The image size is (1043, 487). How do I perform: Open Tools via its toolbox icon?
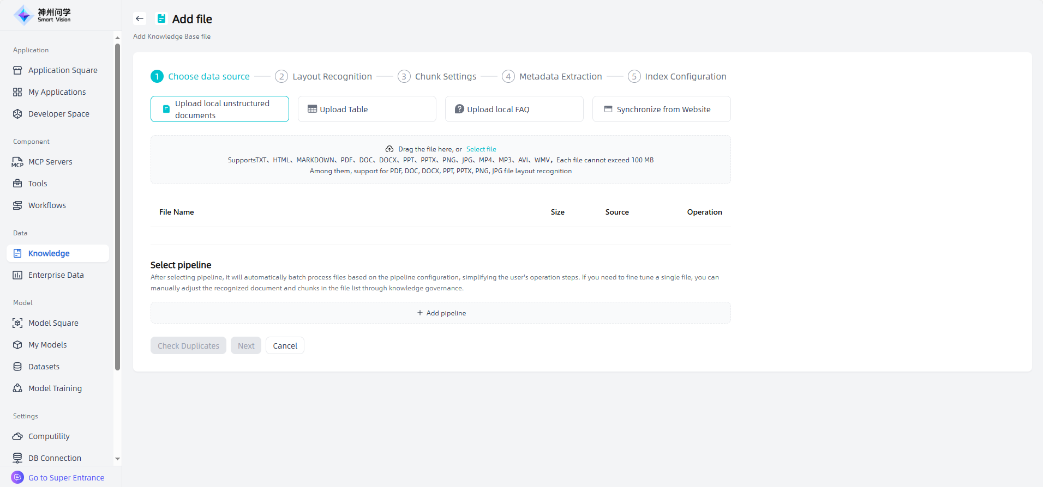point(17,184)
